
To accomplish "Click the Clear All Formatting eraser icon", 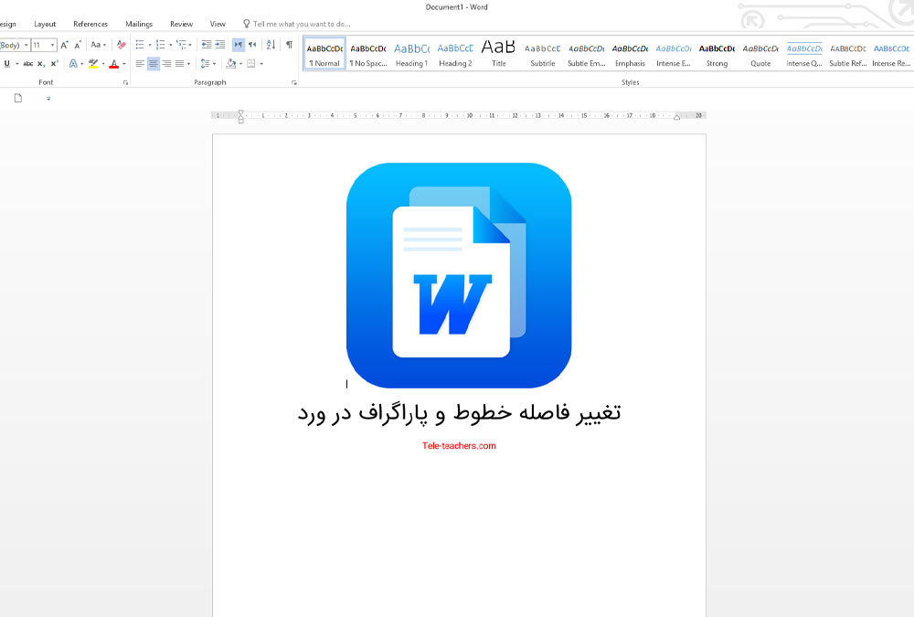I will 122,45.
